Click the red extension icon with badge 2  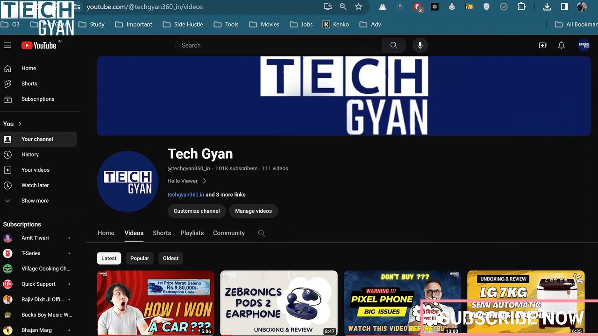click(418, 7)
